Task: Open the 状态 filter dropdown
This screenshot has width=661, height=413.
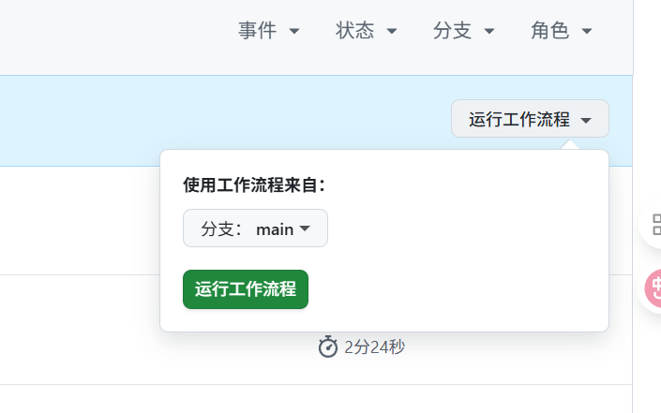Action: click(x=367, y=31)
